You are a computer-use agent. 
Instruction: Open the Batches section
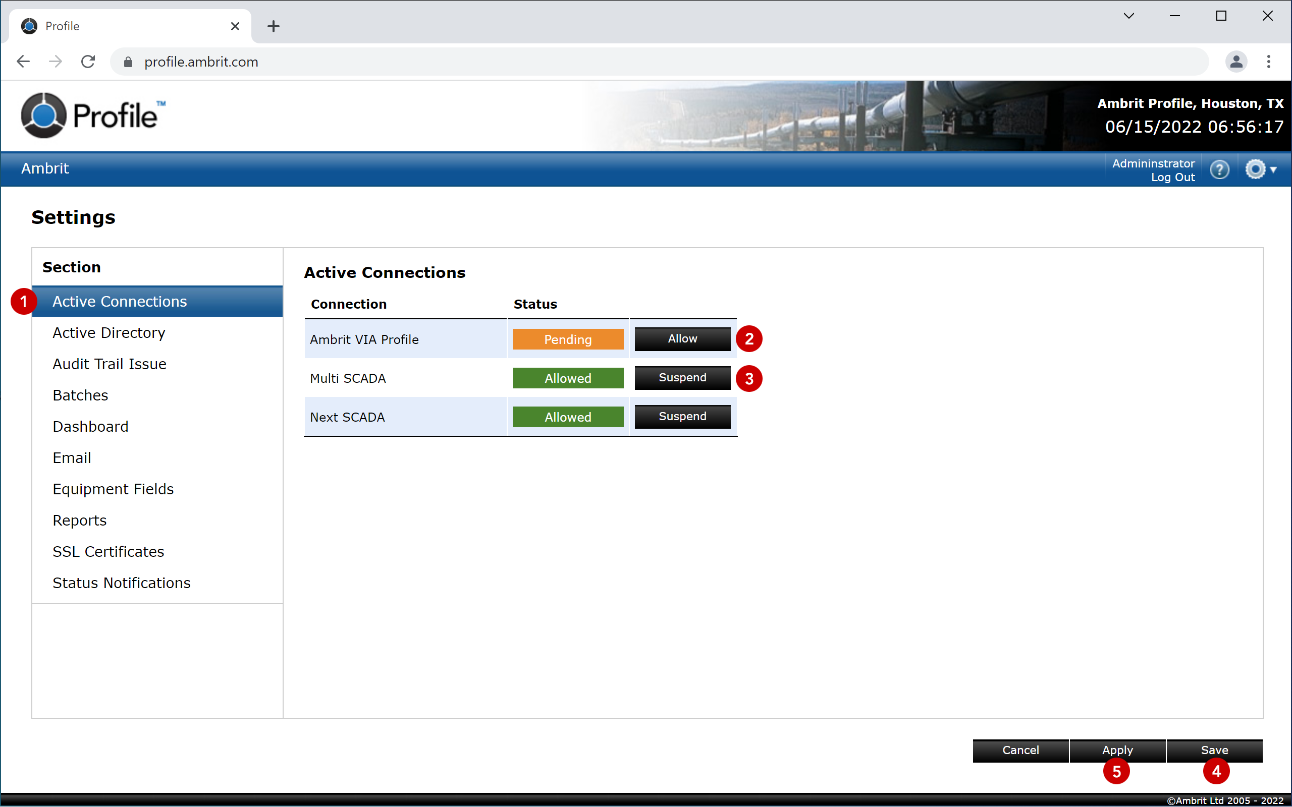(157, 395)
